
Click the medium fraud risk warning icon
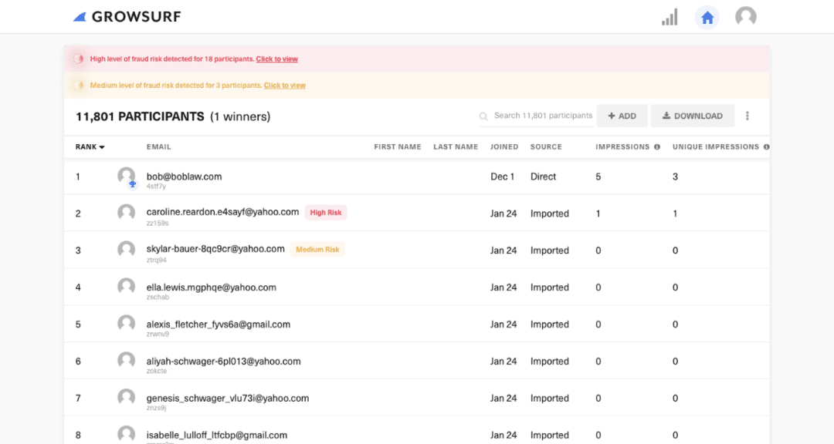78,85
